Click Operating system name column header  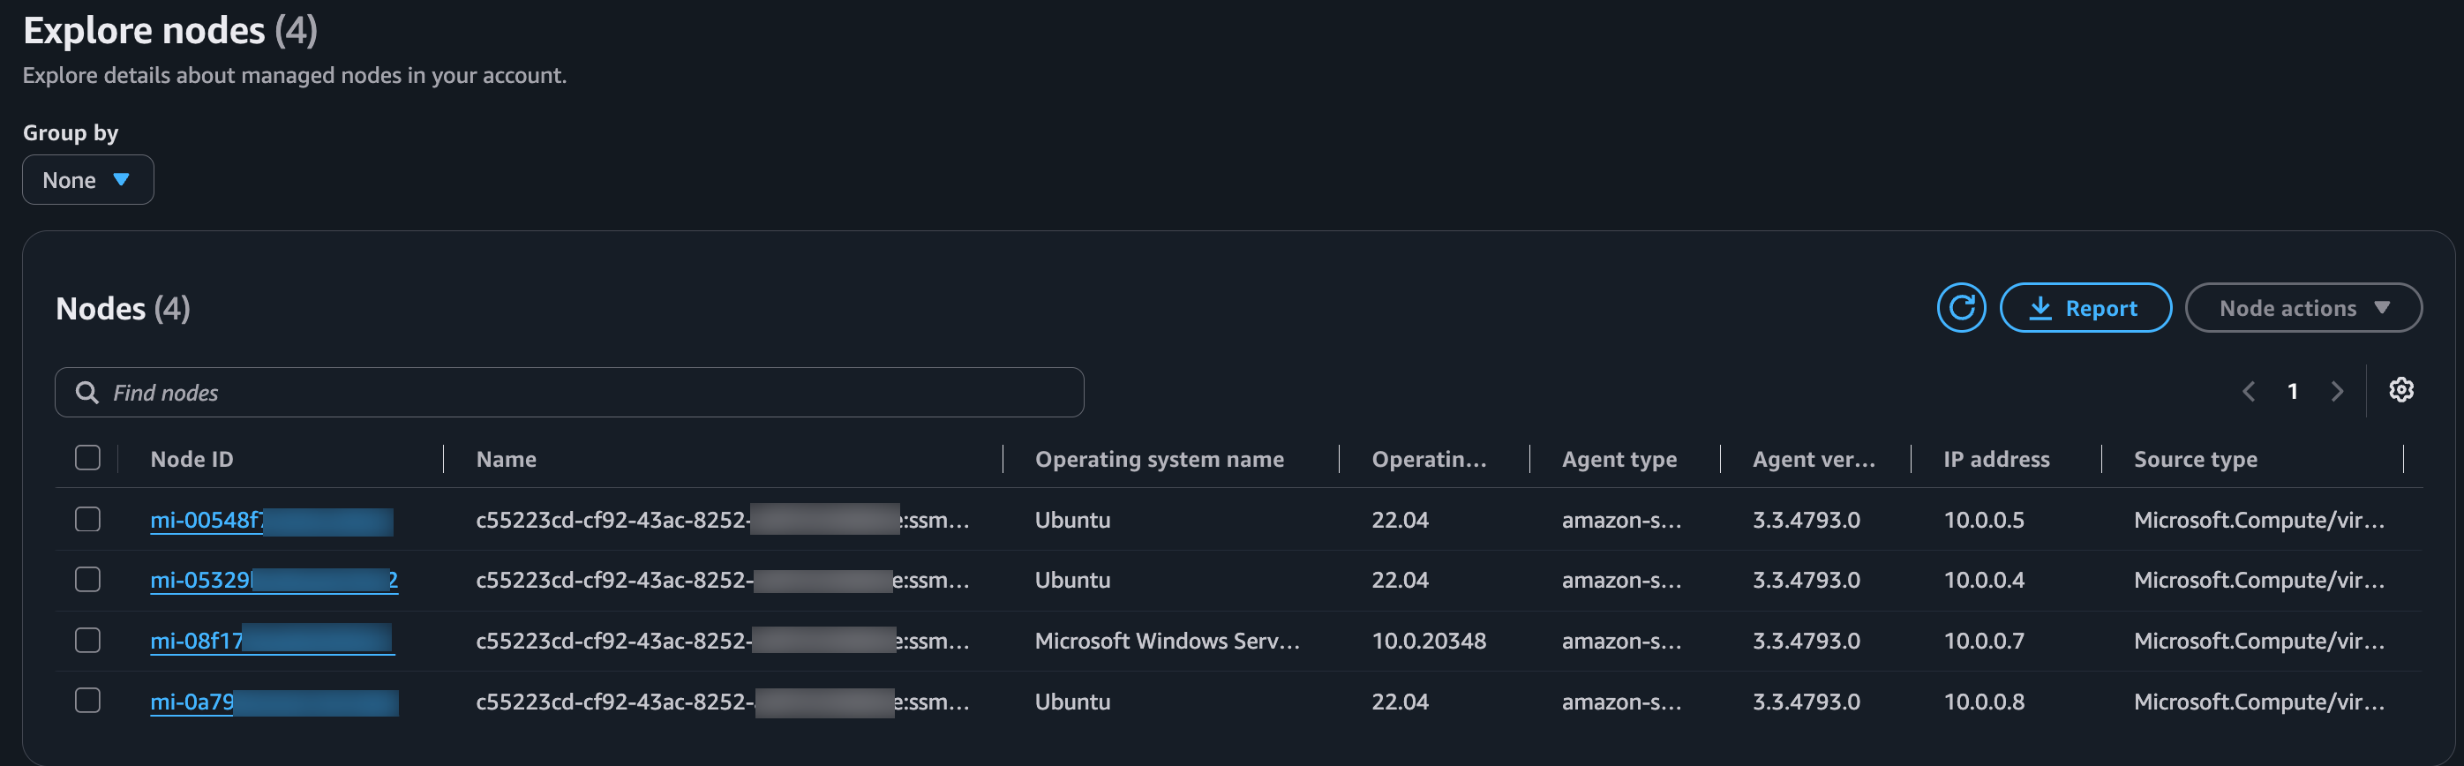point(1160,459)
